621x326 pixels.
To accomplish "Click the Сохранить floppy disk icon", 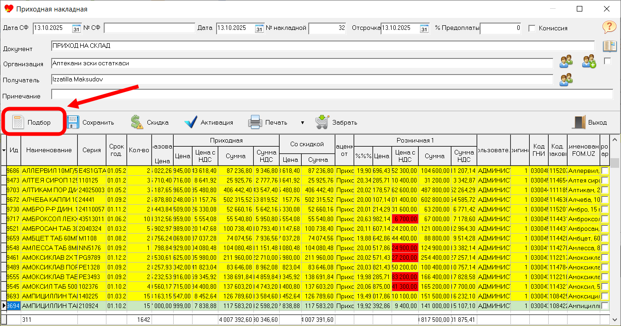I will (x=73, y=122).
